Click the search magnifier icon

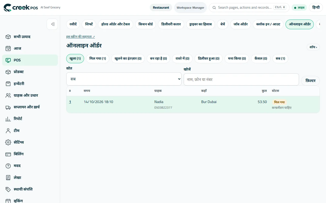(214, 8)
